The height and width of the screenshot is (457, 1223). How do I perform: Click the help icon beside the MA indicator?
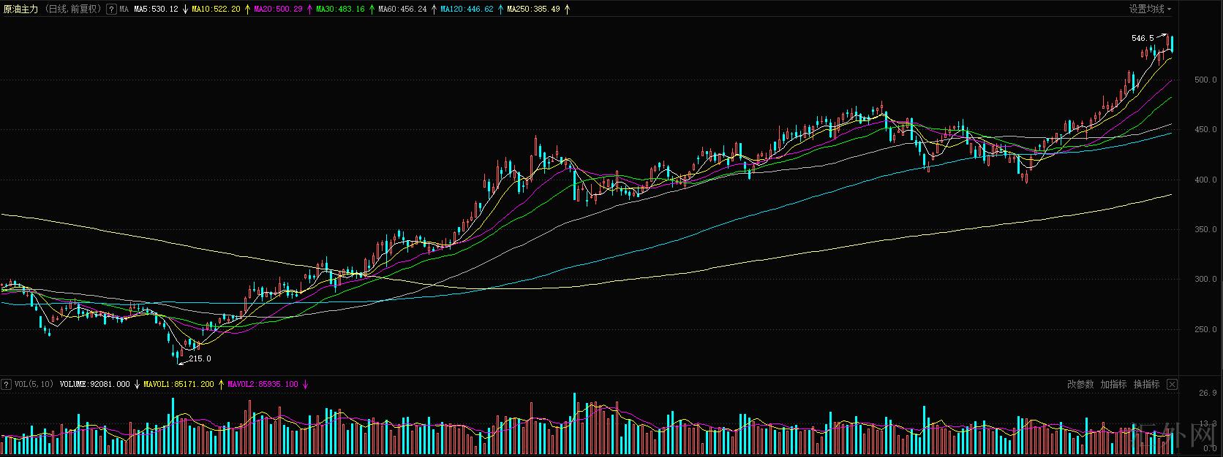point(110,9)
